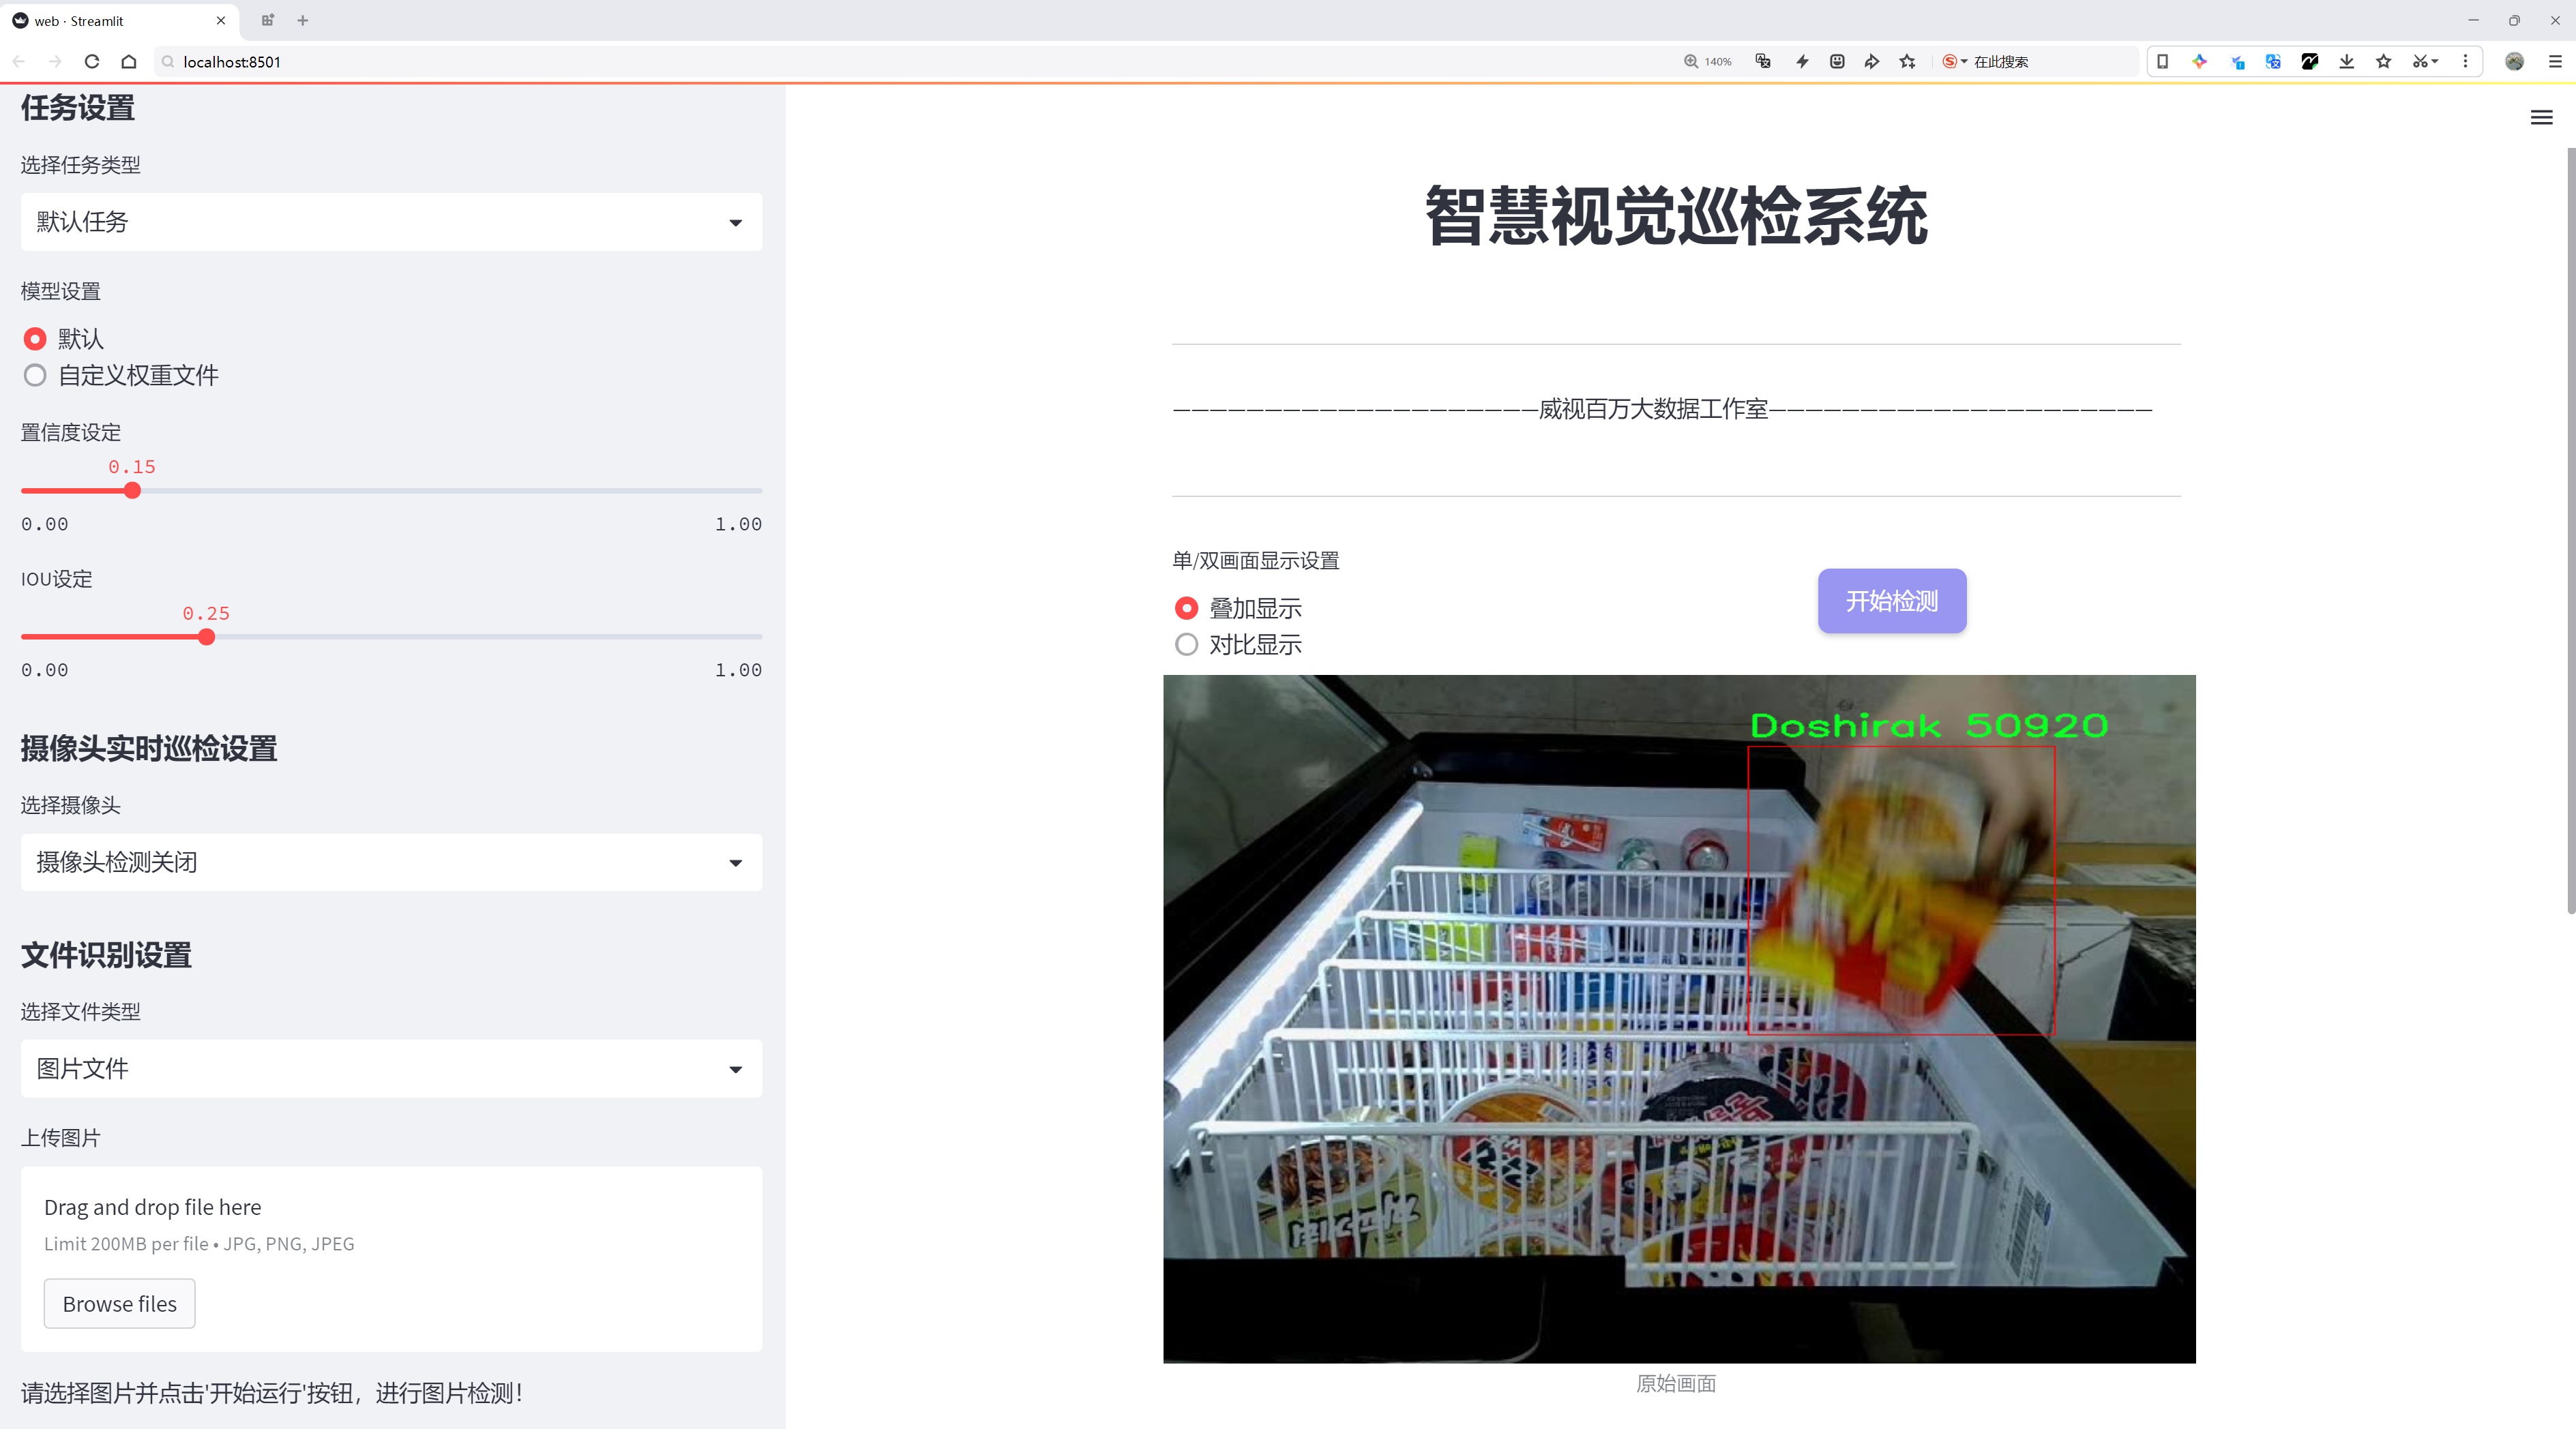Select the web · Streamlit tab

click(120, 20)
